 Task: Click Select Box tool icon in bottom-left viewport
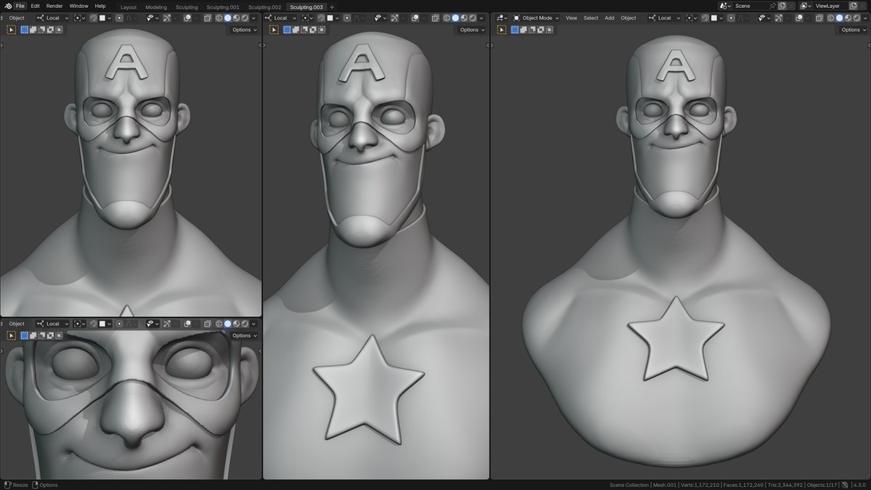point(11,335)
